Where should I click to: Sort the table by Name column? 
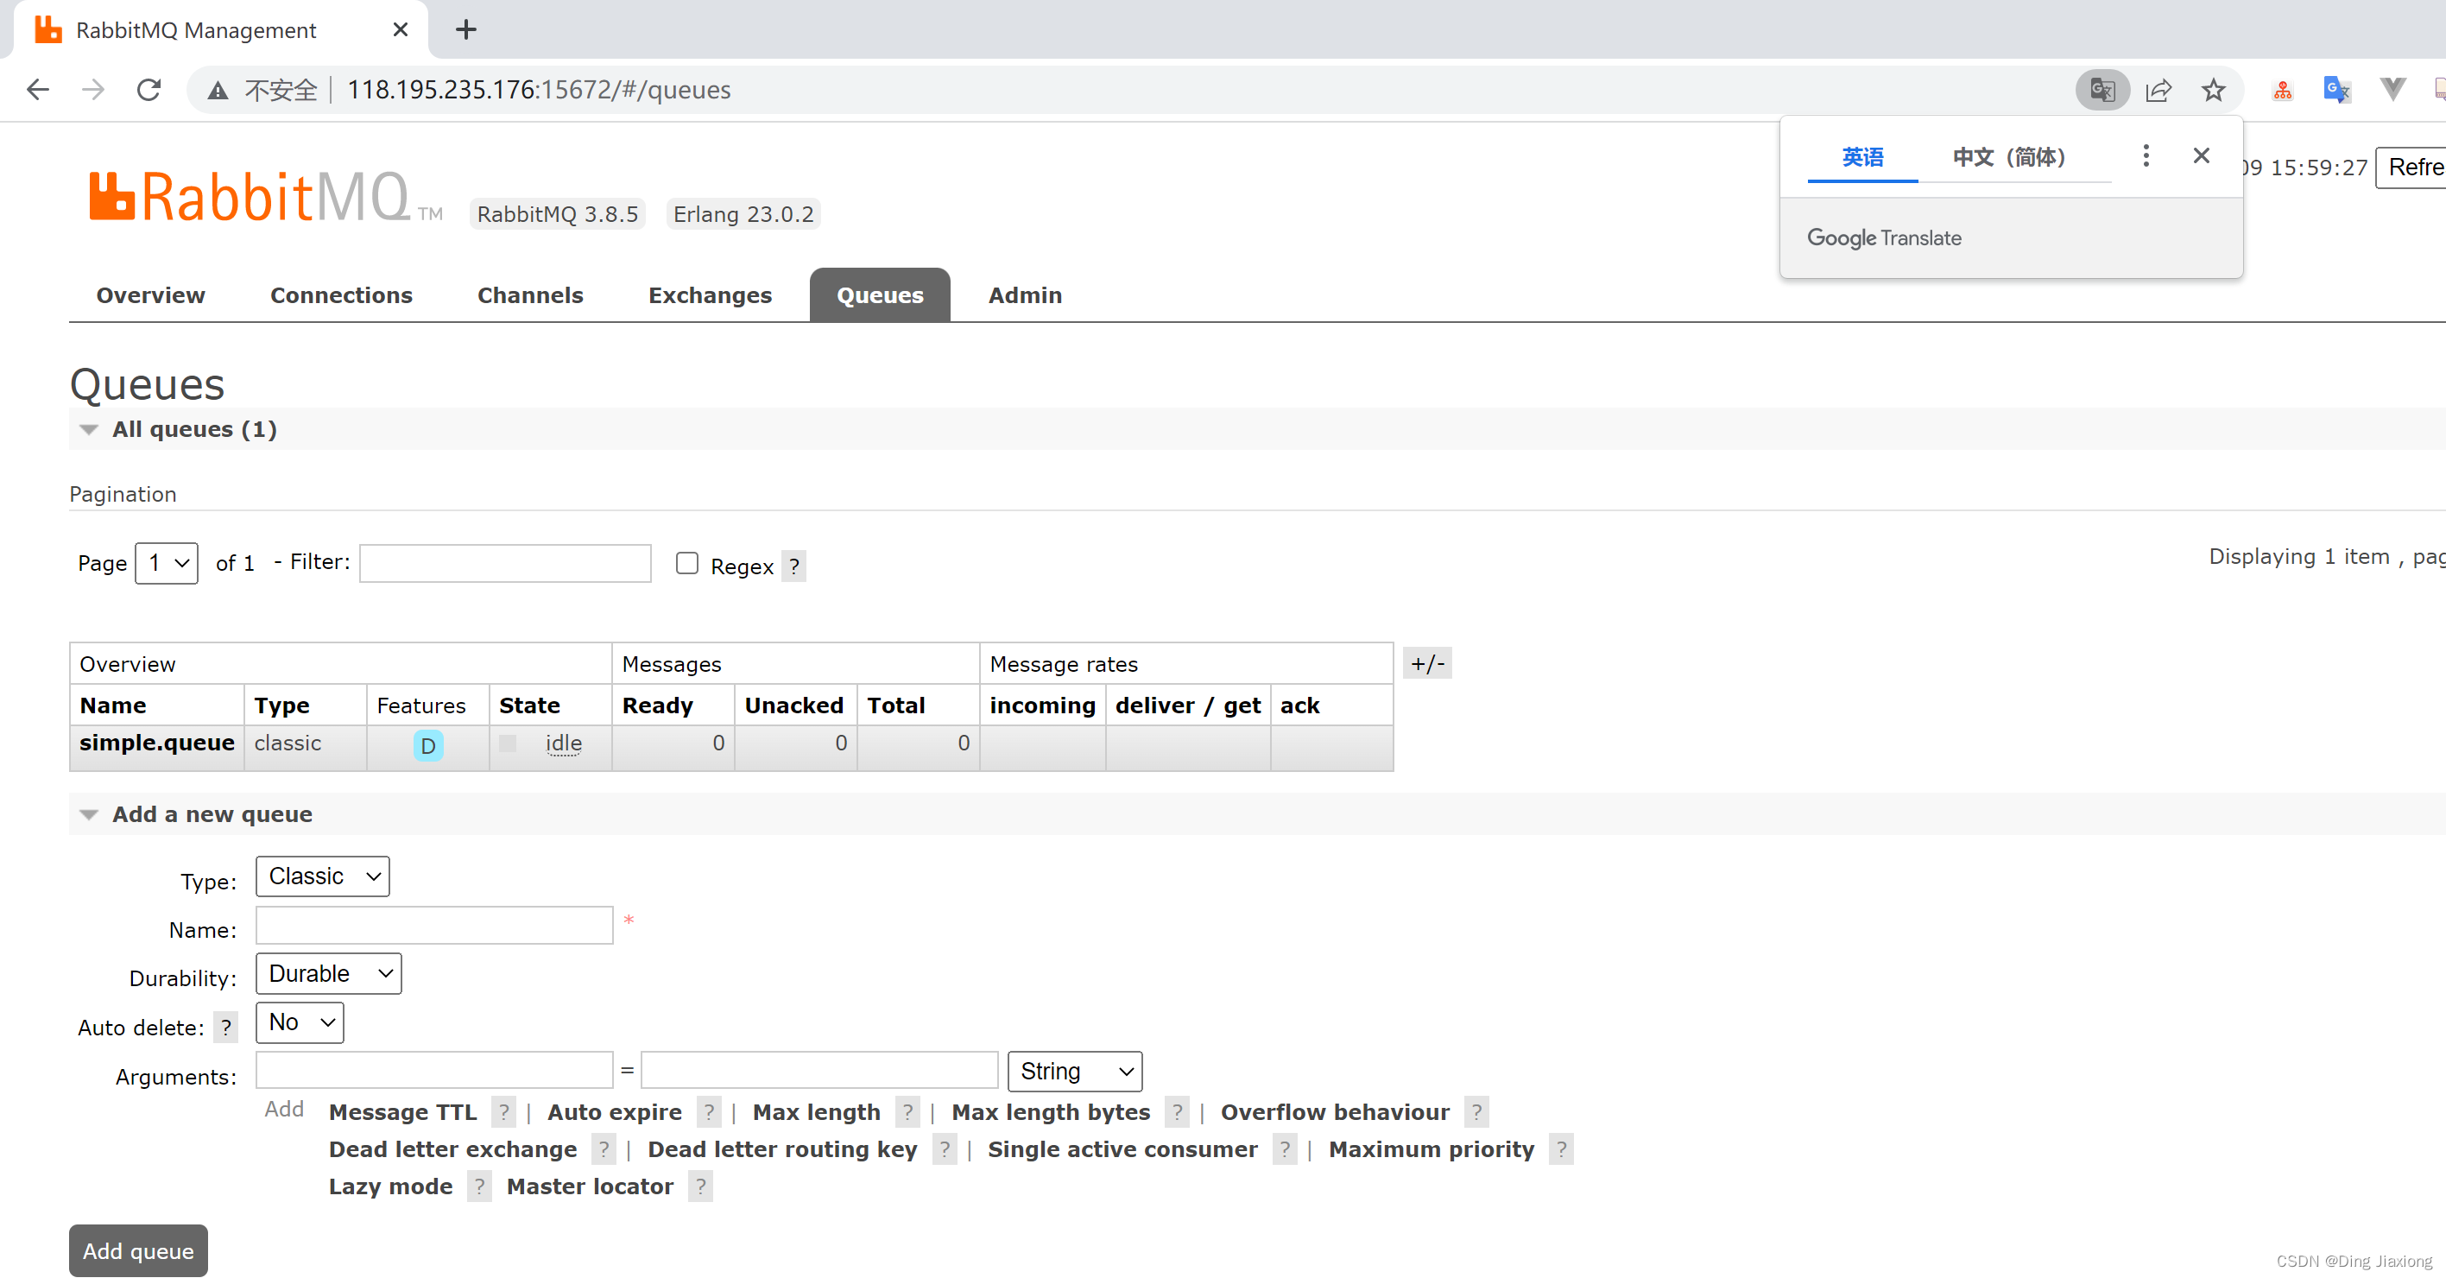(x=113, y=705)
